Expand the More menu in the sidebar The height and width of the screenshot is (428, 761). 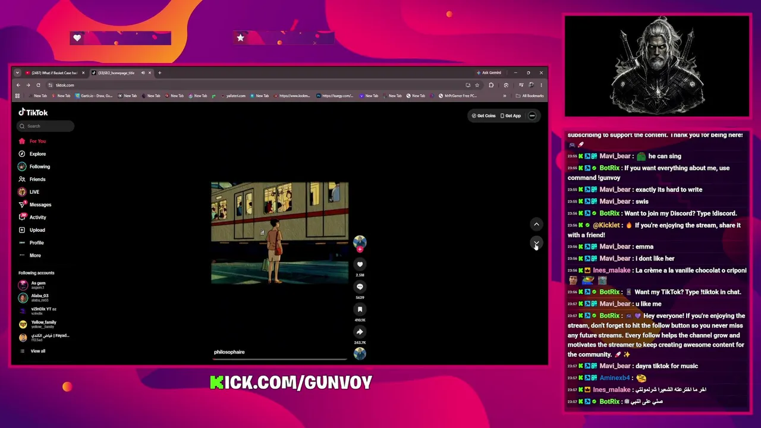(30, 256)
